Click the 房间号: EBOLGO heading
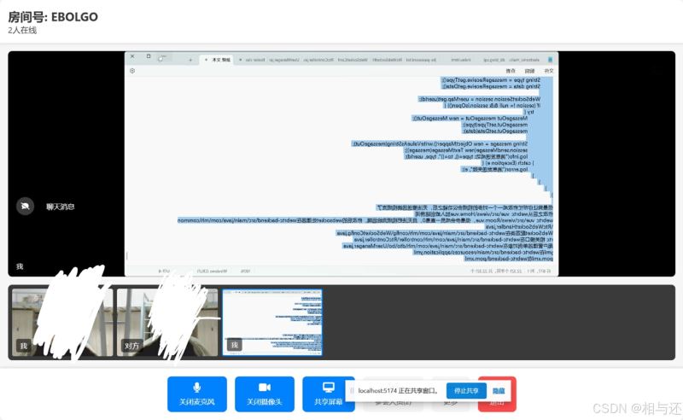 point(53,17)
